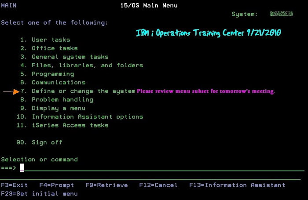Select Define or change the system
This screenshot has width=308, height=200.
[x=78, y=91]
